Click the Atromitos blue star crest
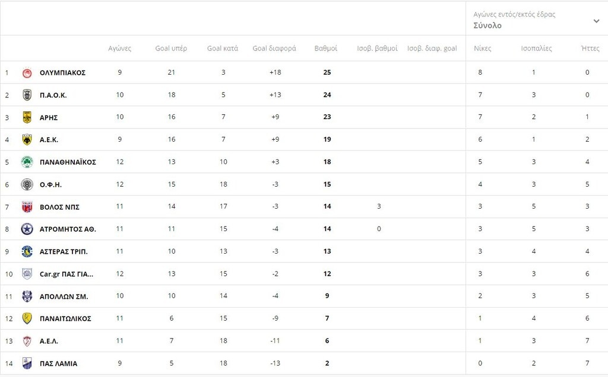 click(27, 229)
